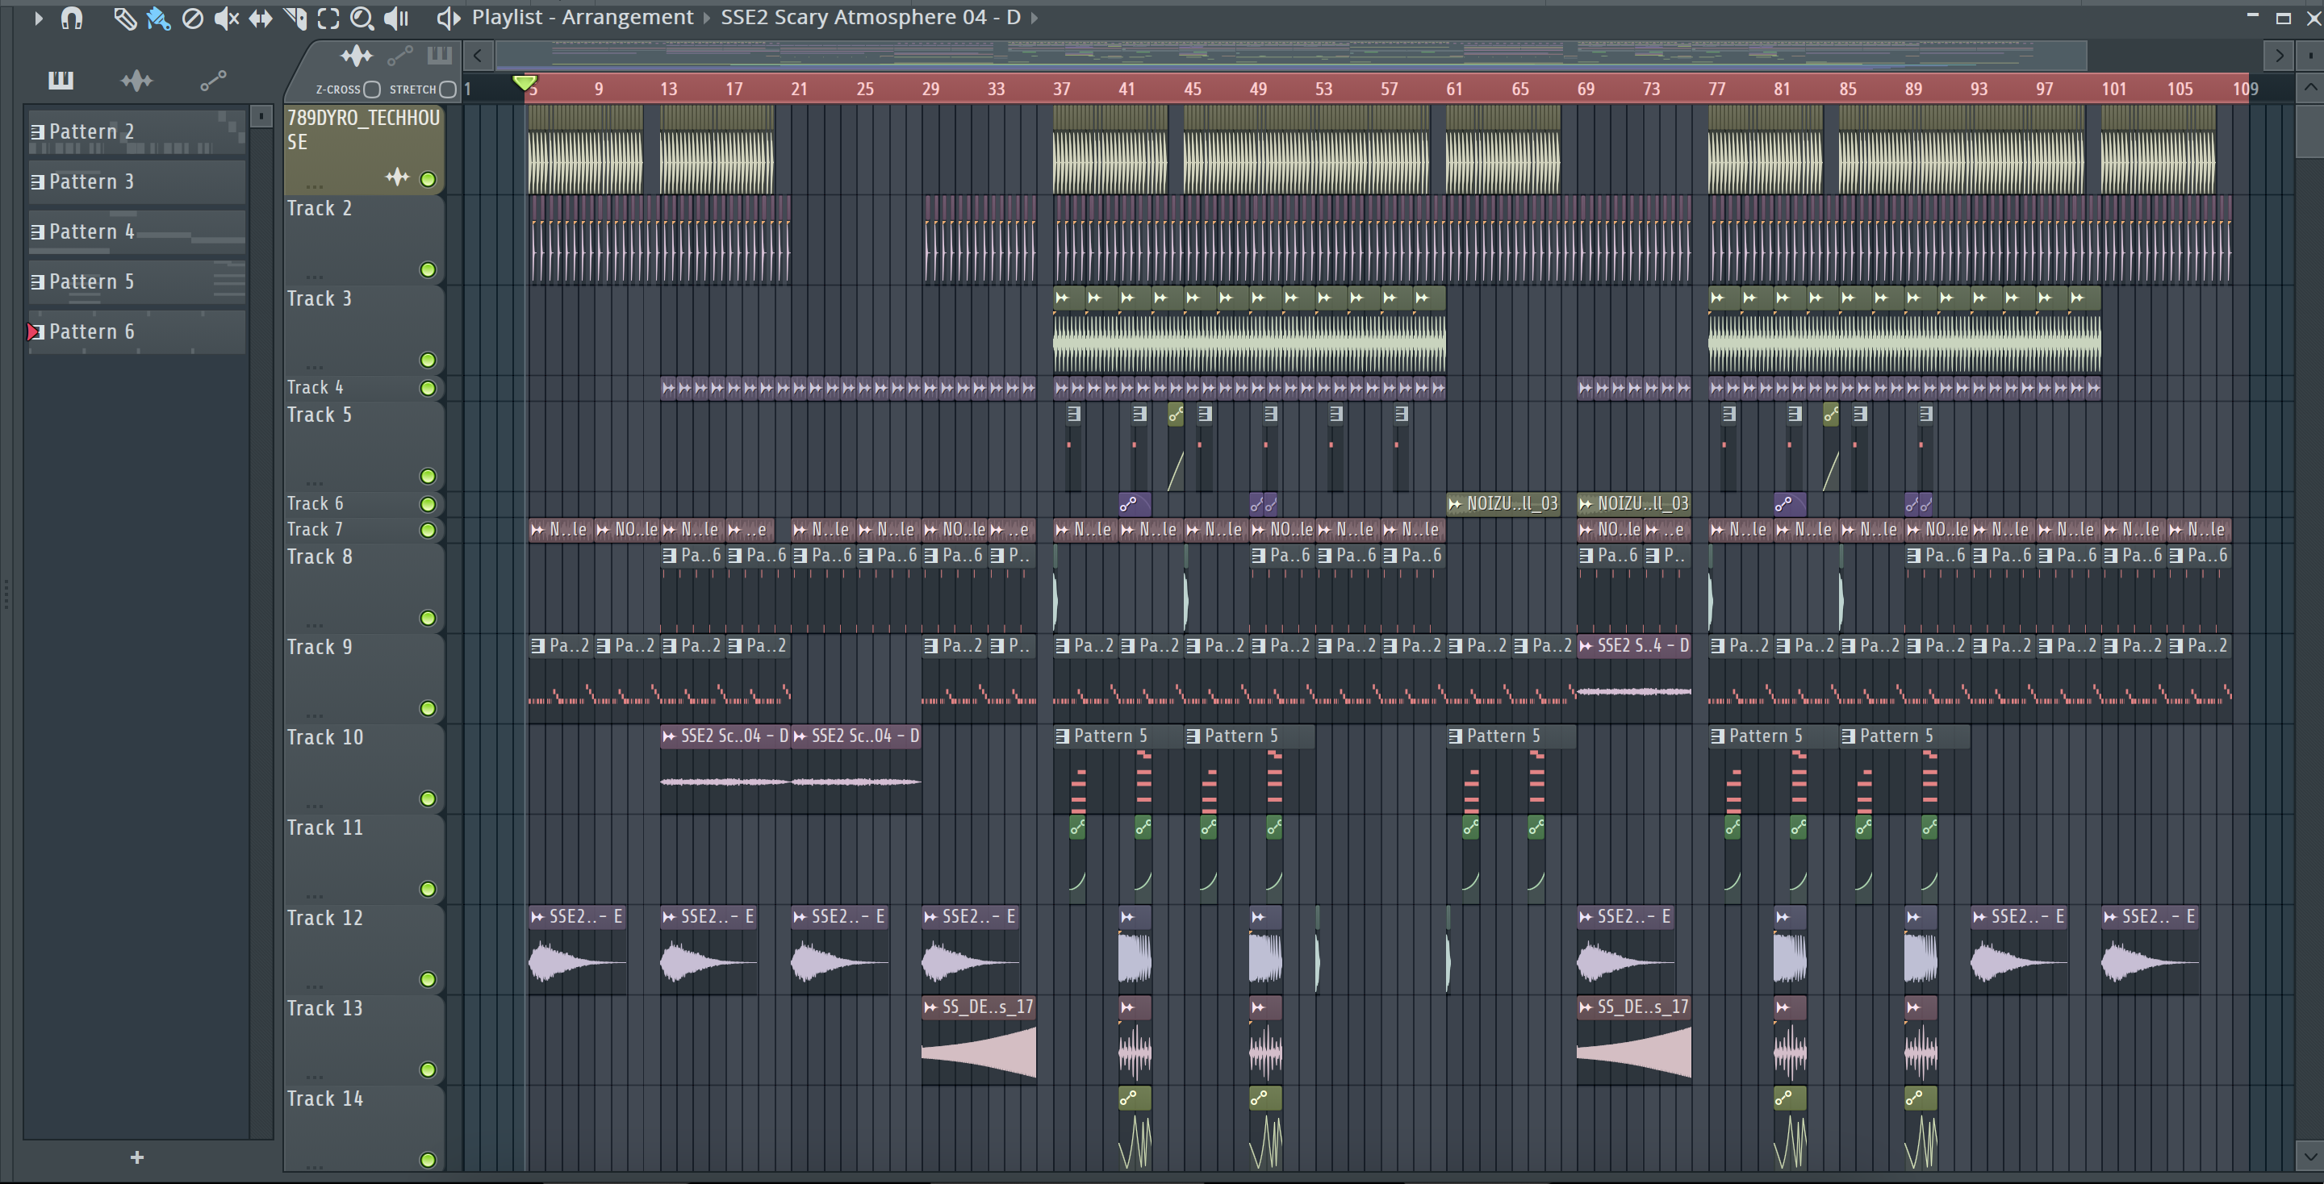This screenshot has width=2324, height=1184.
Task: Select the Track 13 header
Action: click(x=364, y=1039)
